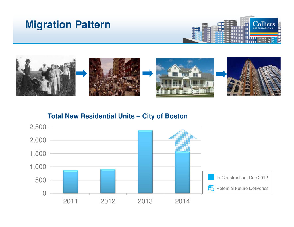Select the 2012 bar in the chart
Image resolution: width=294 pixels, height=227 pixels.
pos(108,181)
